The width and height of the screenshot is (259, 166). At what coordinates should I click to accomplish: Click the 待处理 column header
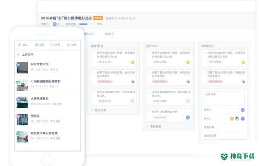point(97,46)
